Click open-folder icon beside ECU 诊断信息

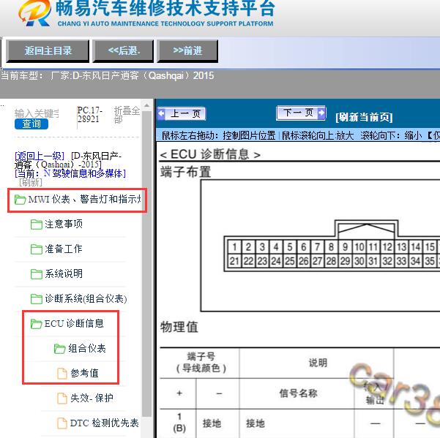(x=36, y=323)
